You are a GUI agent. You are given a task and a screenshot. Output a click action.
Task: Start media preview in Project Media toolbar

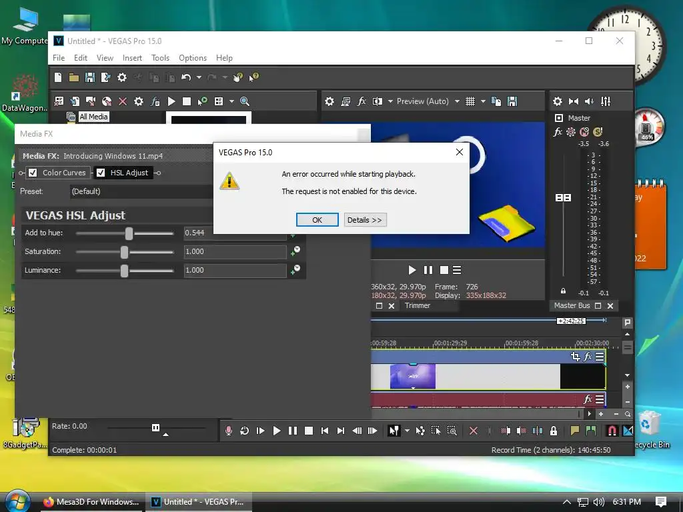pyautogui.click(x=171, y=101)
